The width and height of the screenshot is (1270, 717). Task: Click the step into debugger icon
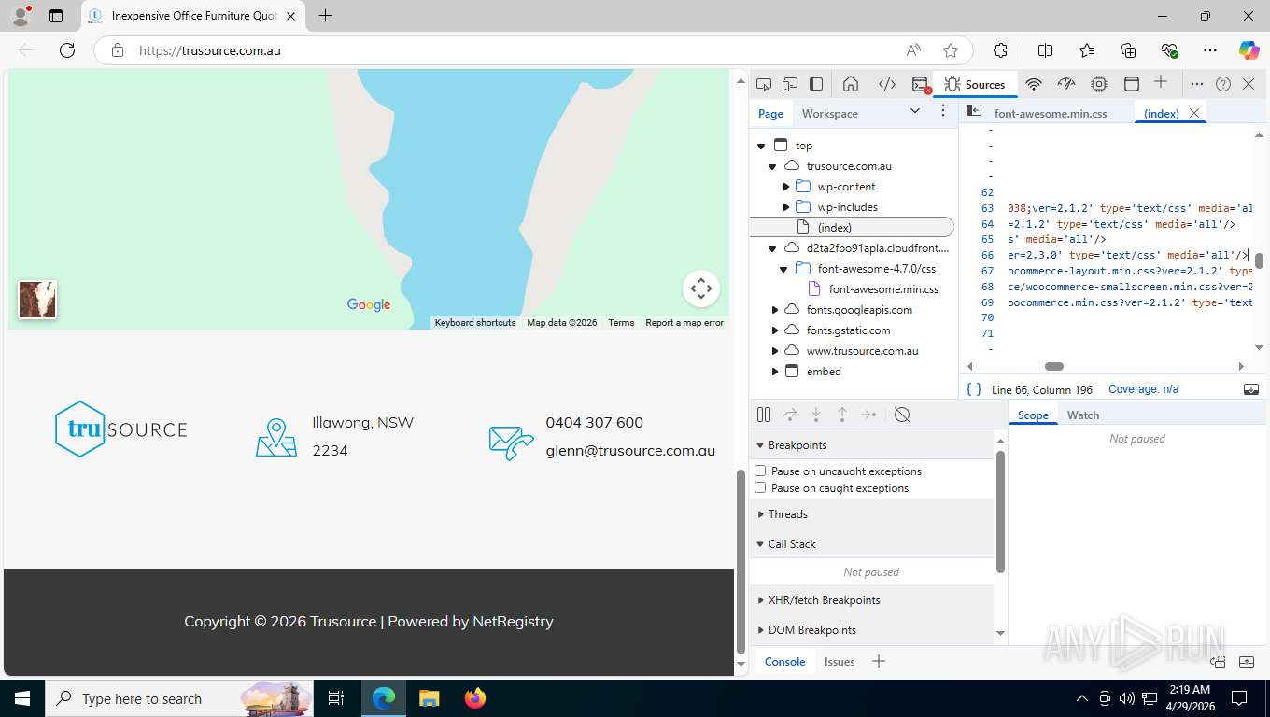[x=816, y=415]
